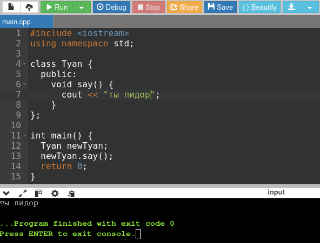Click the copy console output icon
320x243 pixels.
[x=71, y=193]
